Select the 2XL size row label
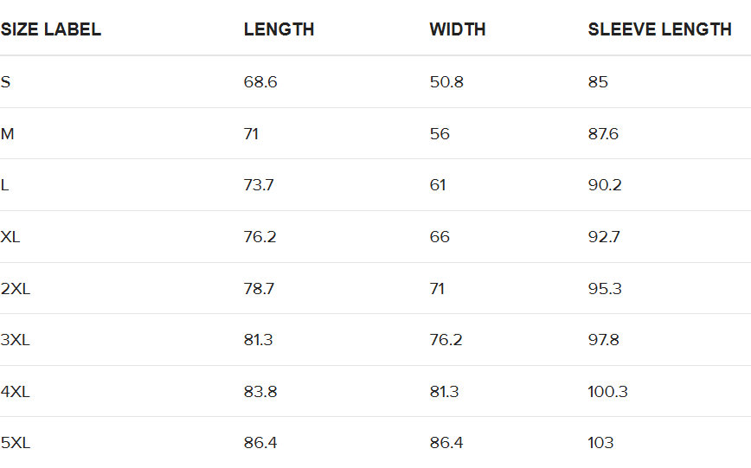This screenshot has height=468, width=751. coord(16,289)
